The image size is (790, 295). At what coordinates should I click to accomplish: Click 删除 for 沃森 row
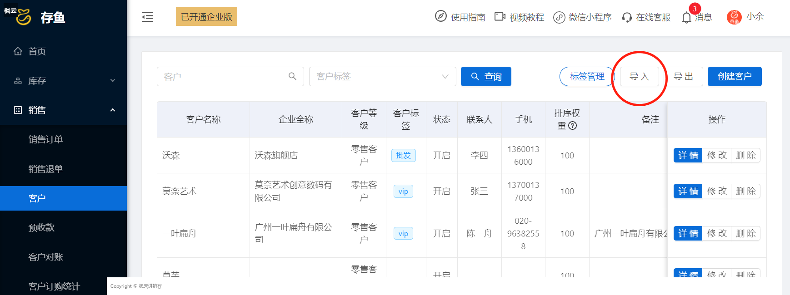coord(745,155)
